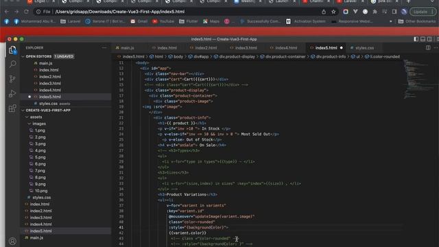
Task: Open the Run and Debug view icon
Action: coord(12,93)
